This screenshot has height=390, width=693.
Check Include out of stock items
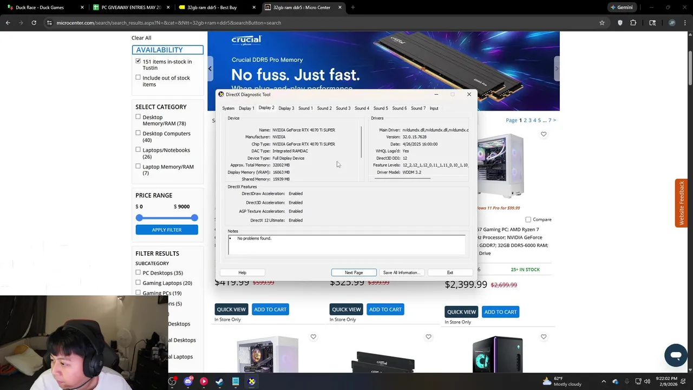pos(138,77)
